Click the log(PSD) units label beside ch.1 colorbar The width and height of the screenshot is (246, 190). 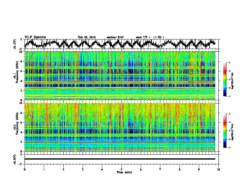coord(232,81)
